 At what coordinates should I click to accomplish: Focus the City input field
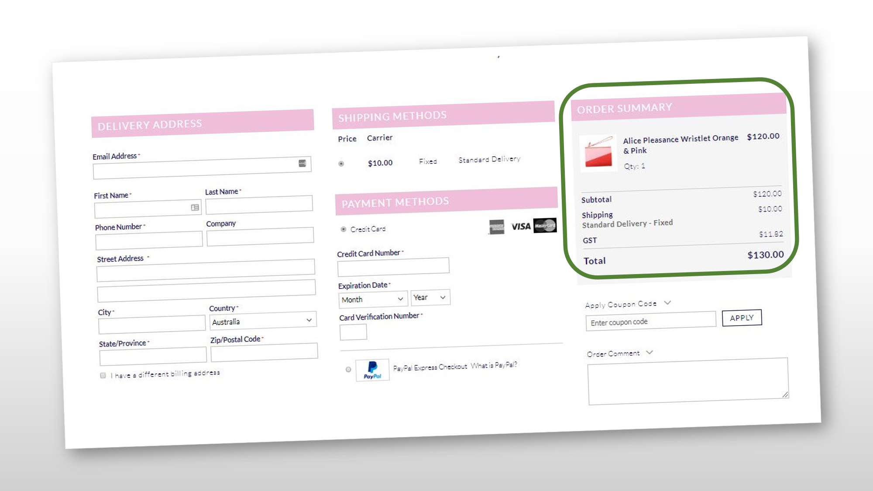click(152, 325)
